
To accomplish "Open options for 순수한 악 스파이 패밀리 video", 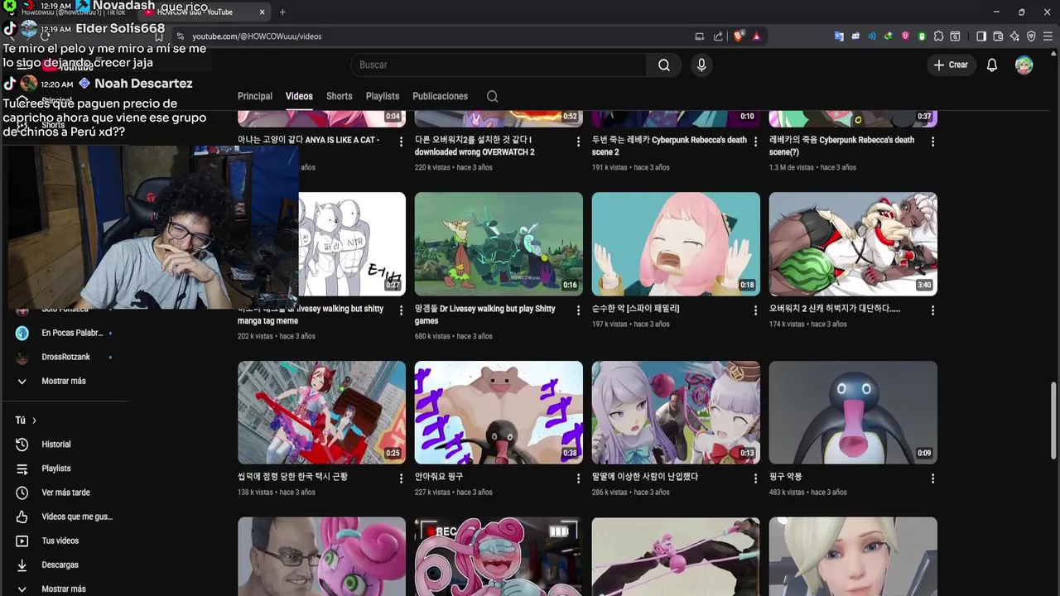I will (755, 310).
